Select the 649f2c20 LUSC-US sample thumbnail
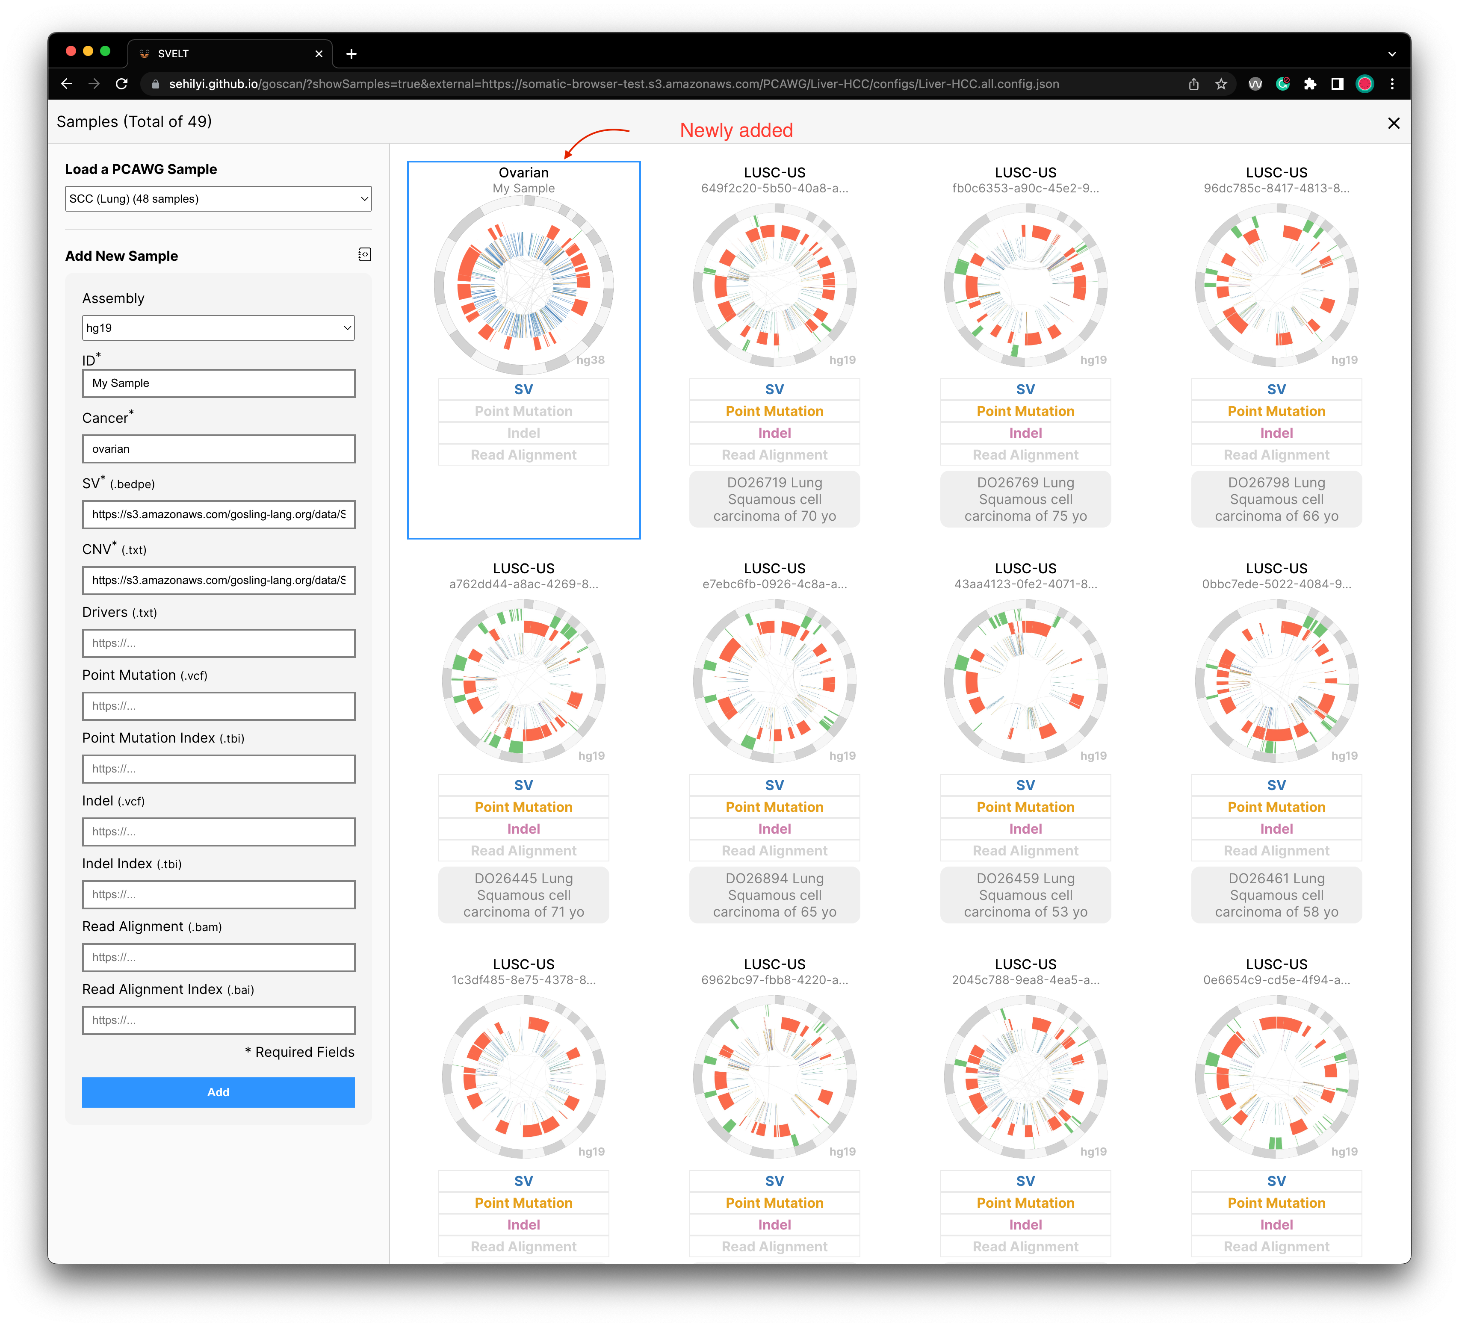Screen dimensions: 1459x1327 pos(774,286)
